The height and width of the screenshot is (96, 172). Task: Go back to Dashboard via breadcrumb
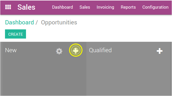pyautogui.click(x=19, y=22)
